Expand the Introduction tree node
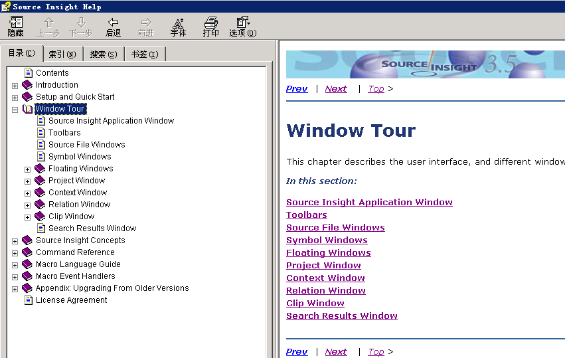This screenshot has width=565, height=358. point(15,86)
